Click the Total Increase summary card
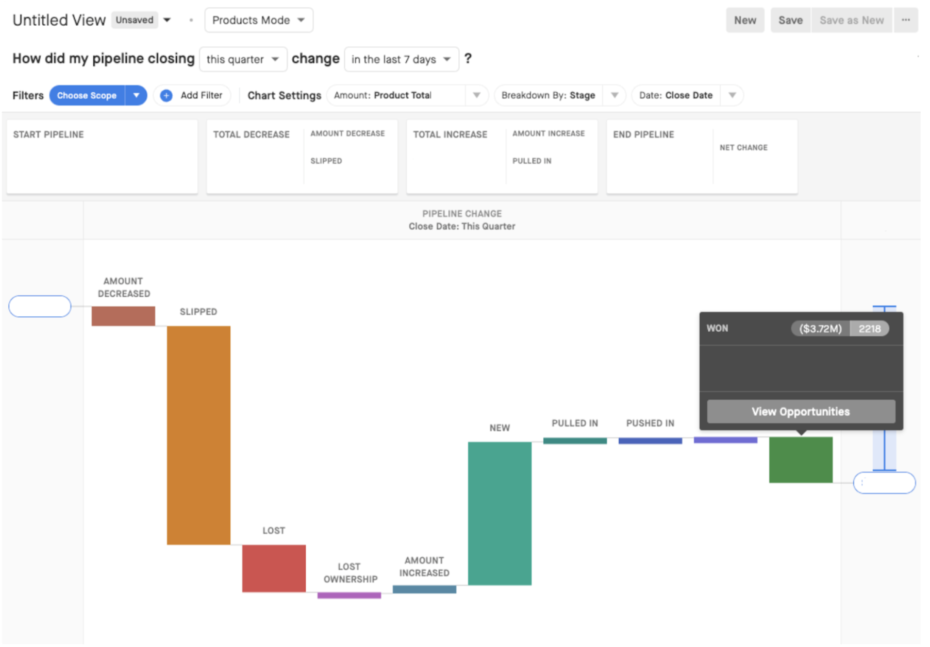The height and width of the screenshot is (647, 930). click(502, 157)
